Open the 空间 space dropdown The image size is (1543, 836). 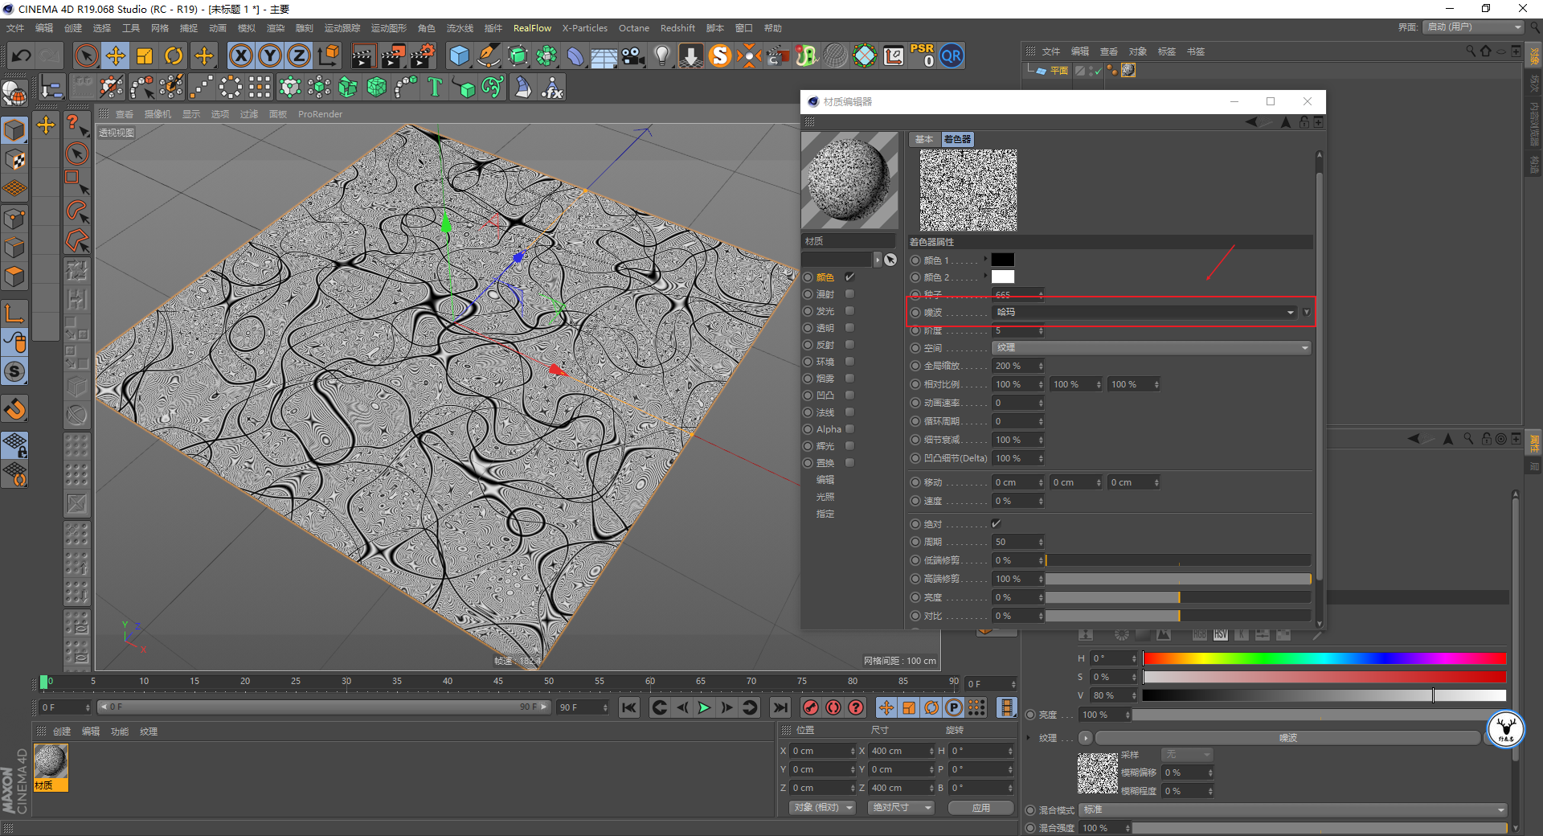tap(1151, 348)
